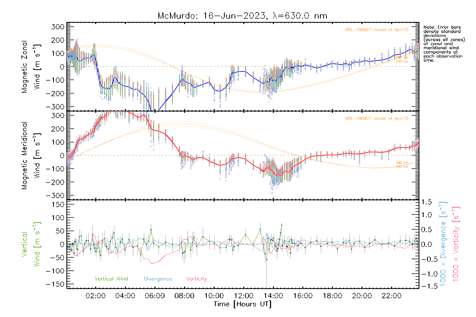Click the blue 'Divergence' legend label
476x317 pixels.
click(158, 279)
